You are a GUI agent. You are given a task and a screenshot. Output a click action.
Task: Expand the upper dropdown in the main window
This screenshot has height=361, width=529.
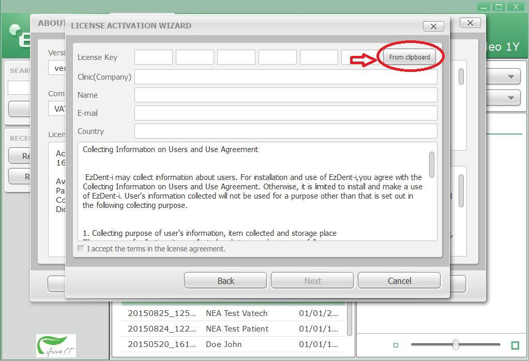[511, 77]
